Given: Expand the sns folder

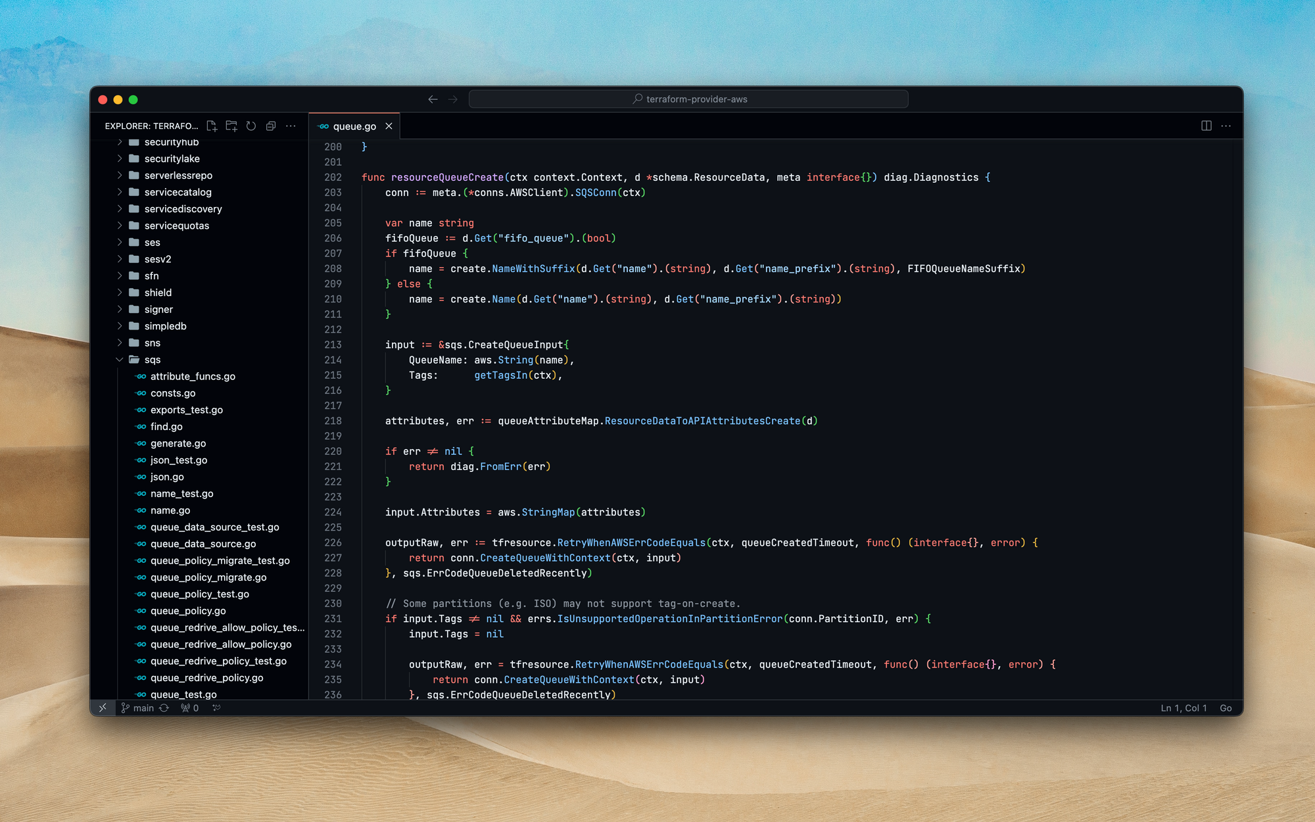Looking at the screenshot, I should pyautogui.click(x=153, y=343).
